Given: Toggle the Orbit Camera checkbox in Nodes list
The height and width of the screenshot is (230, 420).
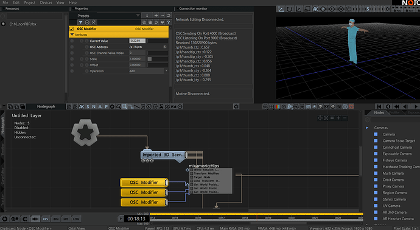Looking at the screenshot, I should coord(376,180).
